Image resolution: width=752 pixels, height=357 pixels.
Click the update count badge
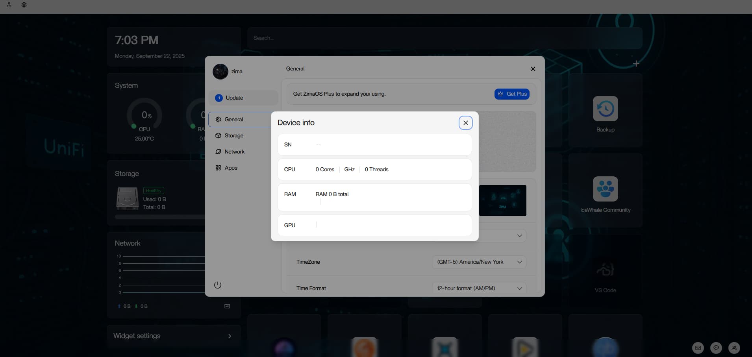[219, 98]
